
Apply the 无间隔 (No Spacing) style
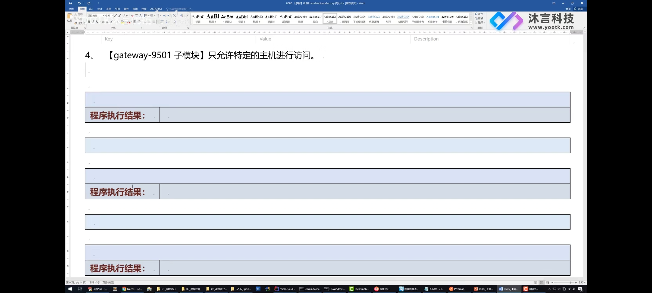[344, 18]
